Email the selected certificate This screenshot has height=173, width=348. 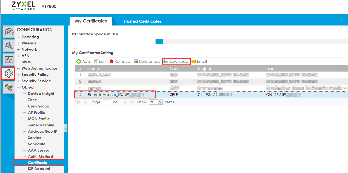(199, 61)
